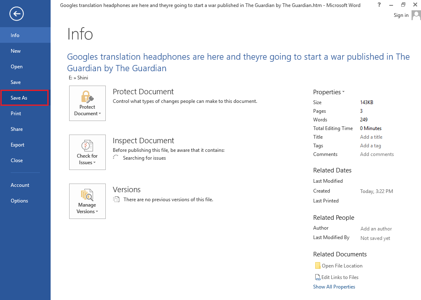Click the 'E: » Shini' file path
The height and width of the screenshot is (300, 421).
click(79, 78)
